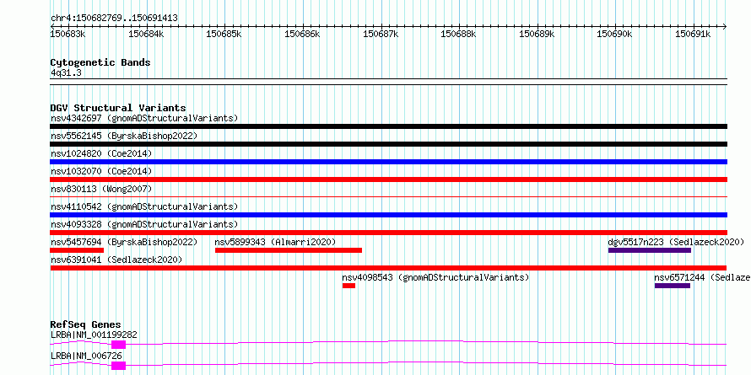The width and height of the screenshot is (751, 375).
Task: Open the nsv4098543 gnomAD variant label
Action: click(x=435, y=277)
